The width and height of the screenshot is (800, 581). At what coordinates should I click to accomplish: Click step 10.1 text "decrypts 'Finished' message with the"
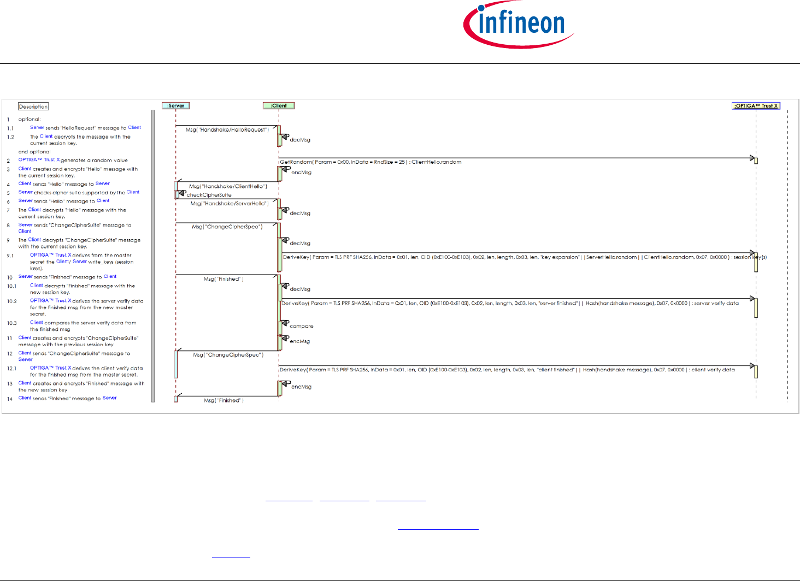coord(90,286)
